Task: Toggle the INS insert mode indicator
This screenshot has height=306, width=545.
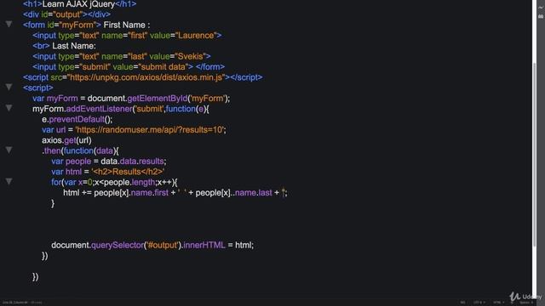Action: [x=462, y=303]
